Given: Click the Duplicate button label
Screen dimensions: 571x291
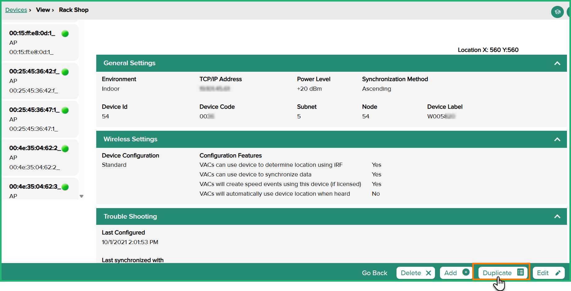Looking at the screenshot, I should (497, 273).
